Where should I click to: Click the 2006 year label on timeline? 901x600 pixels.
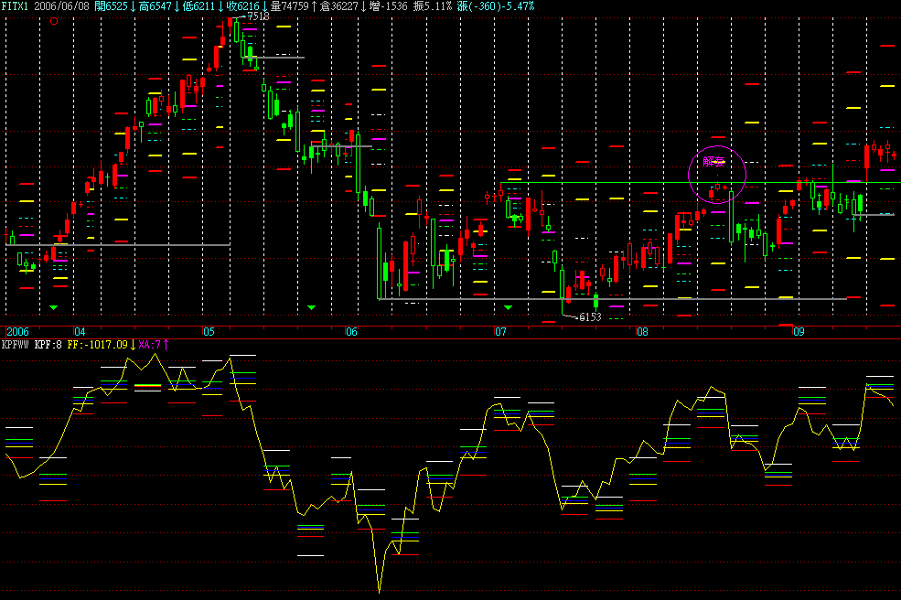(x=17, y=331)
